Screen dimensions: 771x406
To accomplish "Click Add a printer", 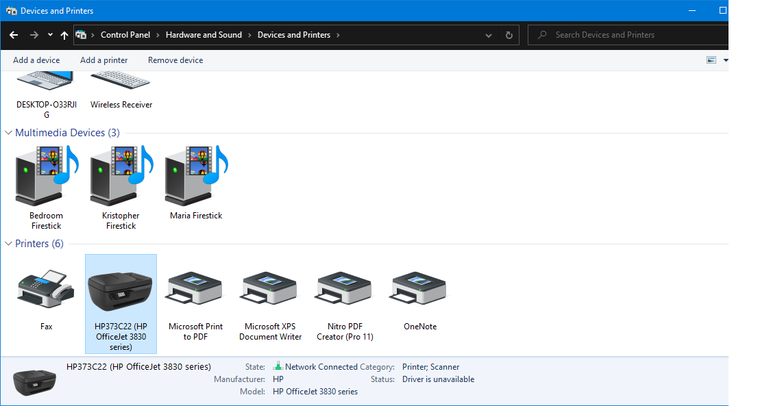I will tap(103, 60).
